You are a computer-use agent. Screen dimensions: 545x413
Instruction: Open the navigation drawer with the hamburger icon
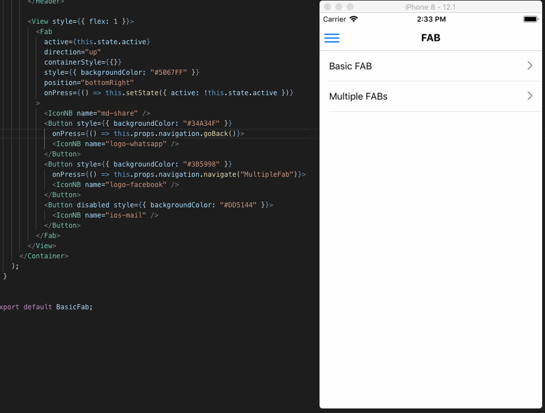click(332, 38)
